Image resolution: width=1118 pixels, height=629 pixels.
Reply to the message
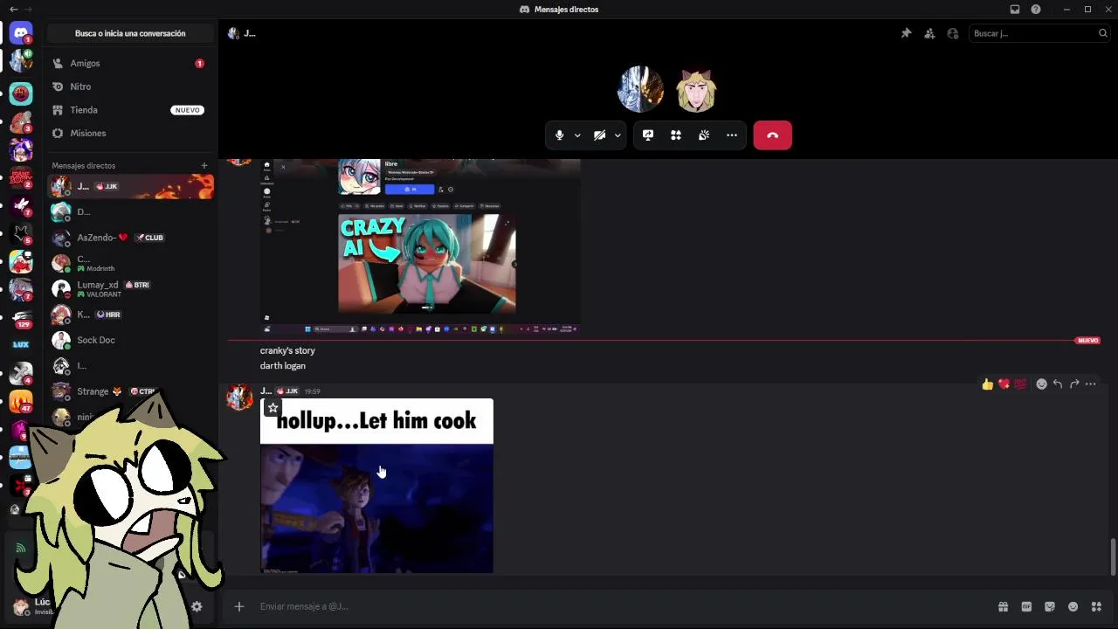point(1058,384)
